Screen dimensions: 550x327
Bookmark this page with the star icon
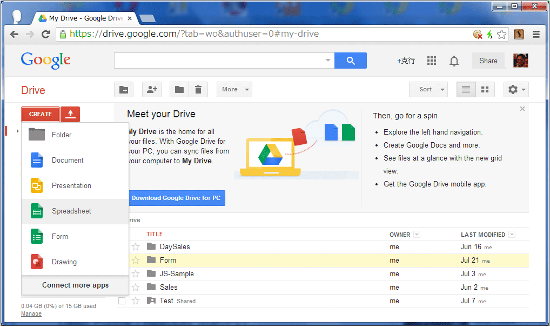point(501,34)
